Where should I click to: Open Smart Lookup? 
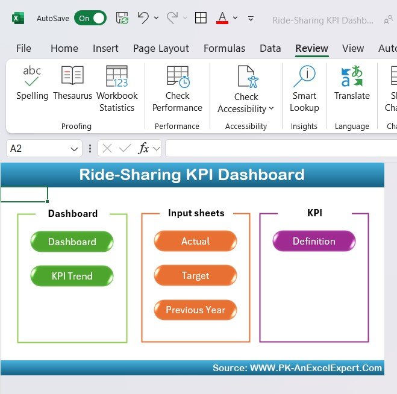[304, 89]
